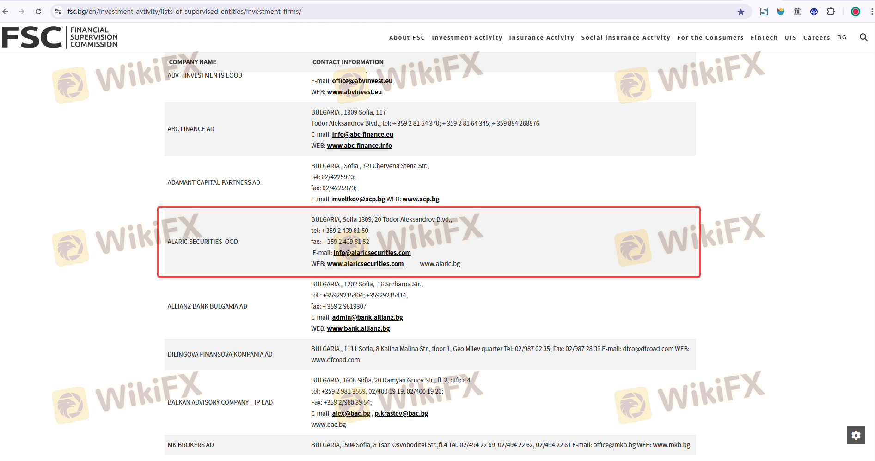Click www.dfcoad.com text in Dilingova row
The height and width of the screenshot is (461, 875).
[x=335, y=360]
